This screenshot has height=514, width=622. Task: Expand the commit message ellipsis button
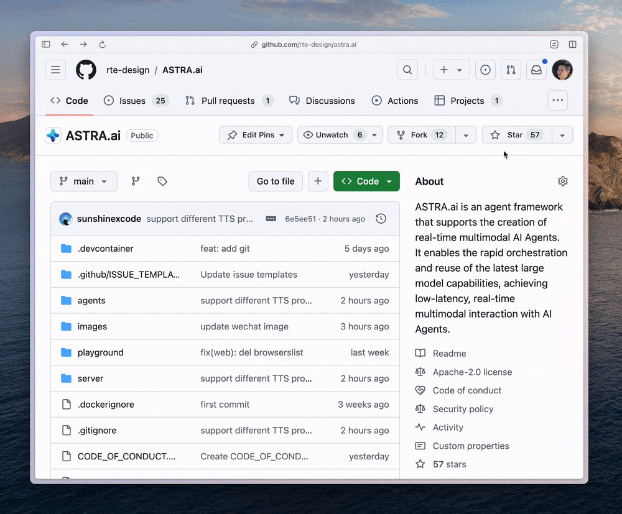click(271, 219)
